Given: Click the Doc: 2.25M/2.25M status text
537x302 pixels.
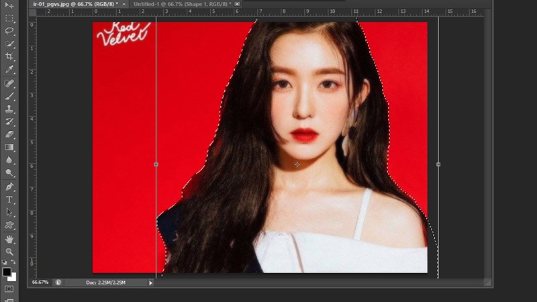Looking at the screenshot, I should pyautogui.click(x=105, y=283).
